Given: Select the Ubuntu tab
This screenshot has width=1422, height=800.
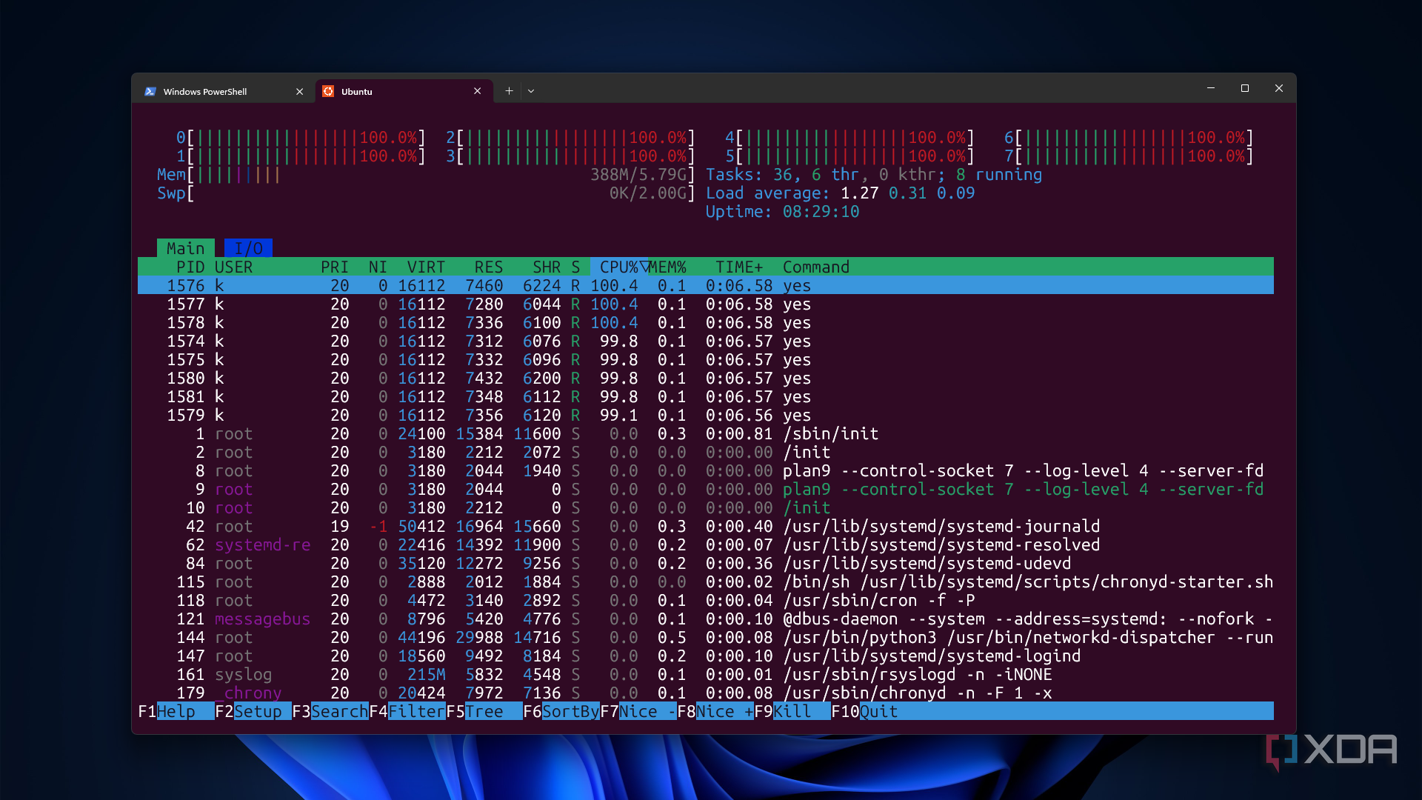Looking at the screenshot, I should click(404, 91).
